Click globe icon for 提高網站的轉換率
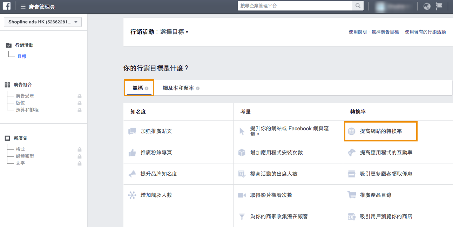The width and height of the screenshot is (453, 227). point(352,131)
